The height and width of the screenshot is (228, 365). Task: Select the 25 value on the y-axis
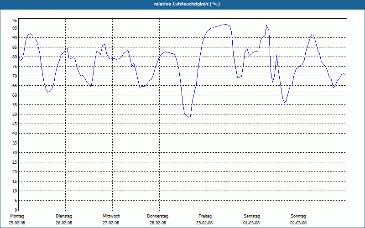15,162
